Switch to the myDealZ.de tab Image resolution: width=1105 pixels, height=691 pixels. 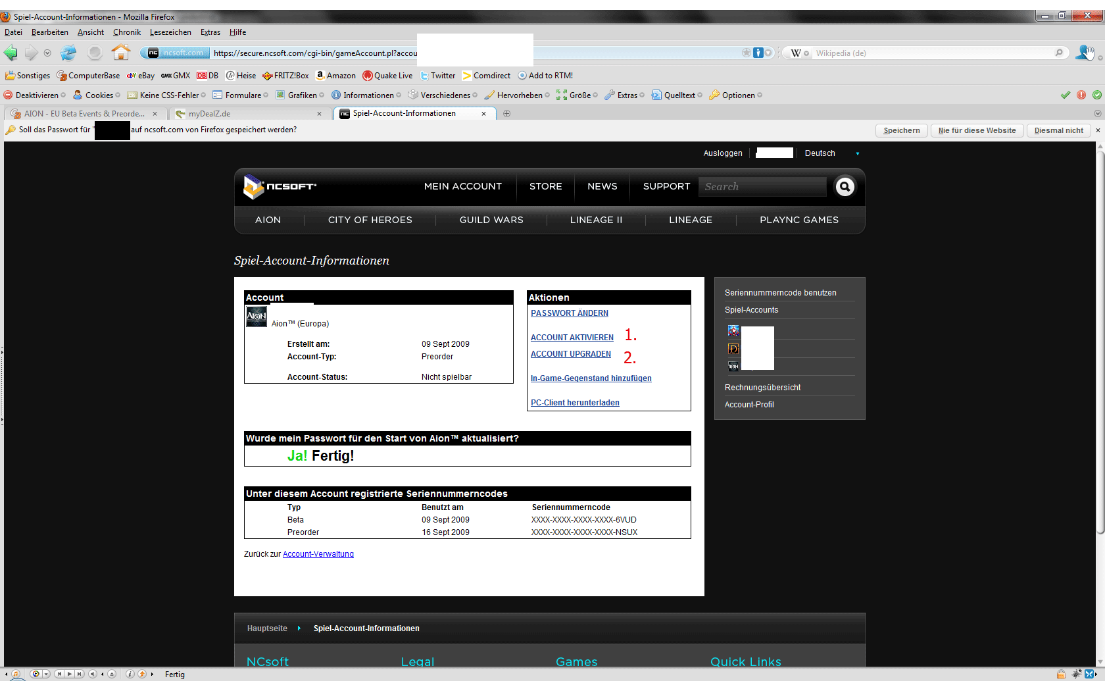pos(249,114)
